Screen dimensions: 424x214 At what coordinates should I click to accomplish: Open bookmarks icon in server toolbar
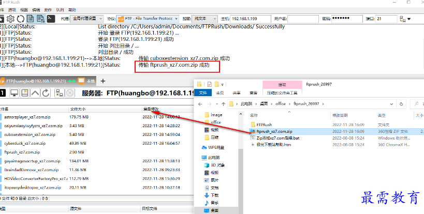25,93
